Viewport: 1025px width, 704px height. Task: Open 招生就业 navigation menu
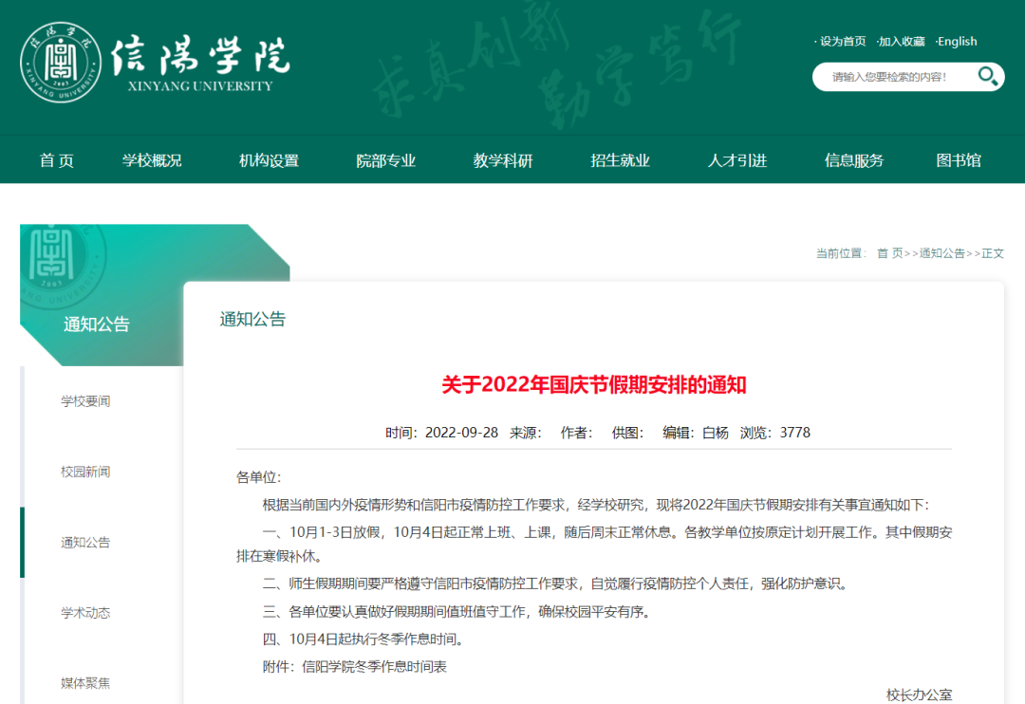[x=621, y=160]
